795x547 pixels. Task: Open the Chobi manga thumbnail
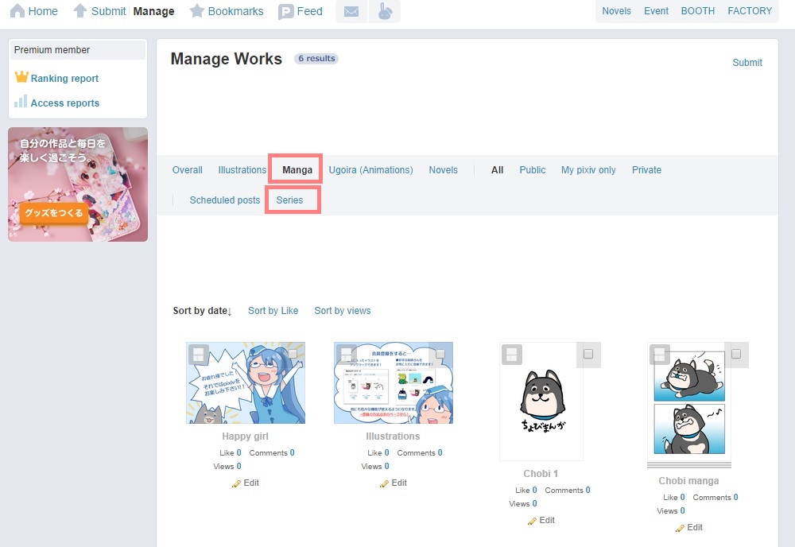click(688, 404)
